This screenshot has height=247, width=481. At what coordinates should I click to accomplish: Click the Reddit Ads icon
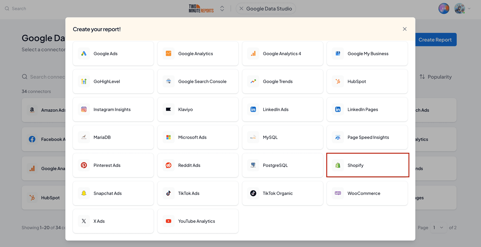[169, 165]
